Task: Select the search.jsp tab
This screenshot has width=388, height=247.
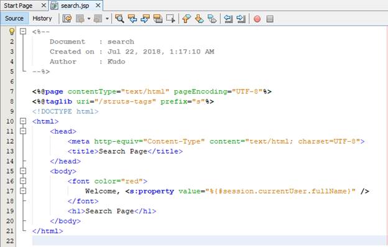Action: [75, 6]
